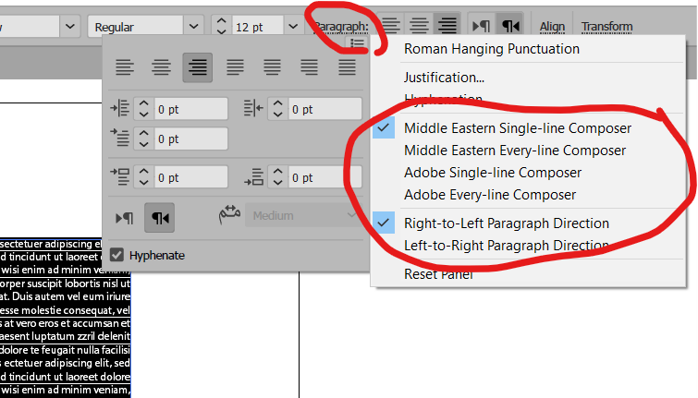Choose left-to-right paragraph direction in panel
The image size is (698, 398).
(124, 218)
